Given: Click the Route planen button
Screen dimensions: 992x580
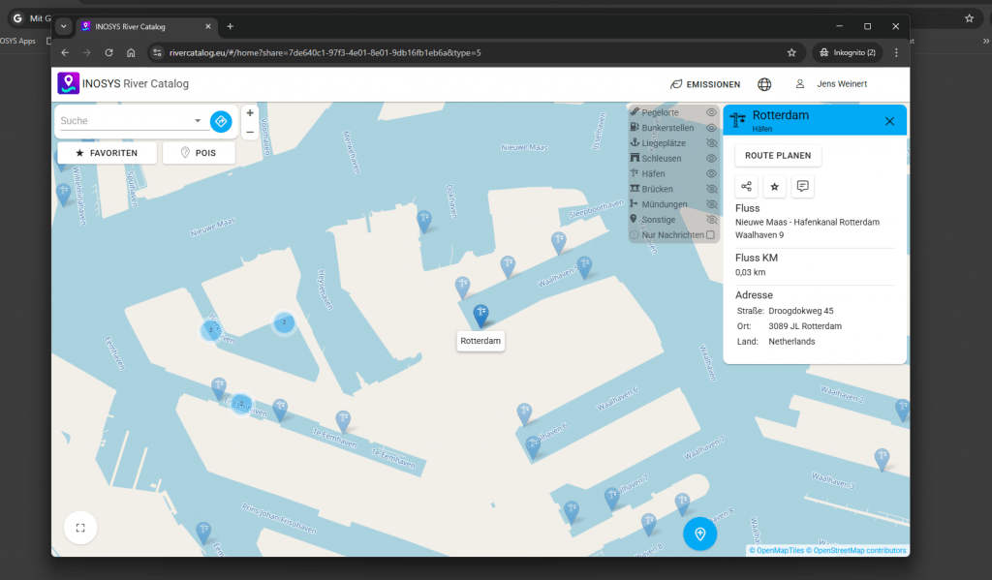Looking at the screenshot, I should (x=778, y=155).
